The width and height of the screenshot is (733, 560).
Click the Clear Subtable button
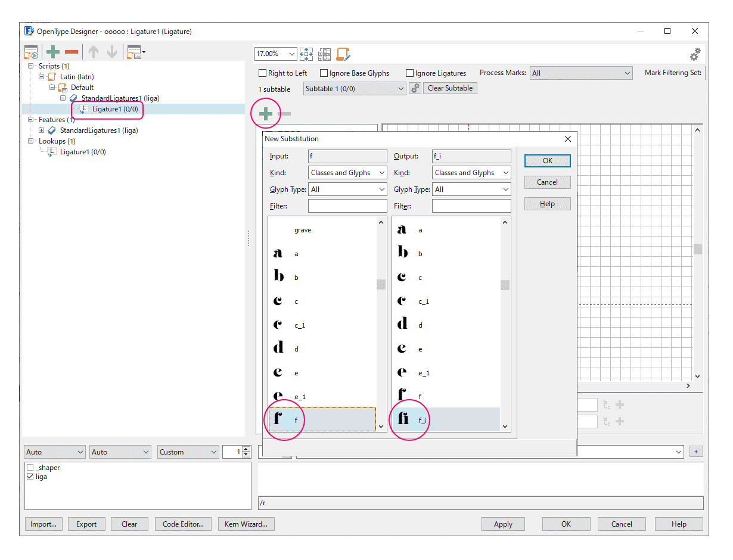pos(450,88)
